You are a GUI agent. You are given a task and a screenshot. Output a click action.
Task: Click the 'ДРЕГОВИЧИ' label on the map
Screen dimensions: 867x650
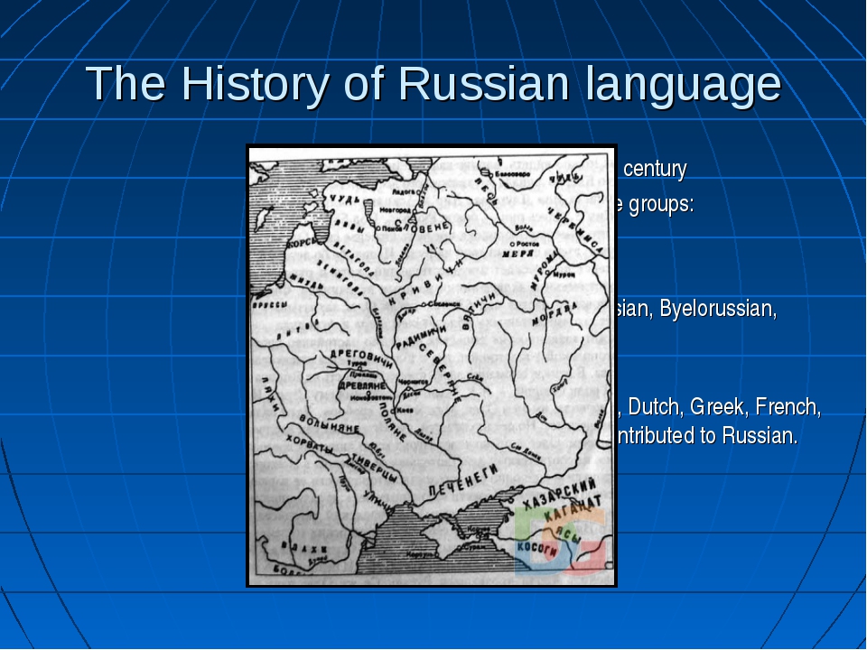click(x=361, y=358)
